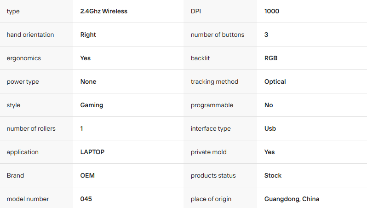
Task: Select the products status Stock value
Action: [x=273, y=175]
